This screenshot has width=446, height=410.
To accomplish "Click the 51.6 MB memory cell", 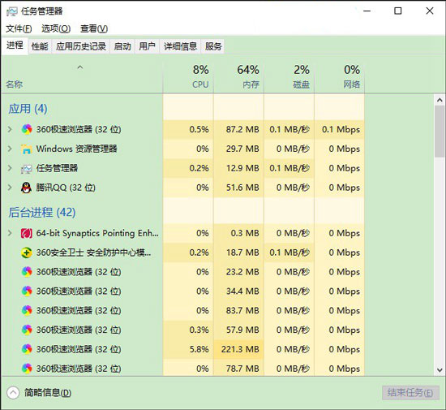I will pyautogui.click(x=238, y=188).
